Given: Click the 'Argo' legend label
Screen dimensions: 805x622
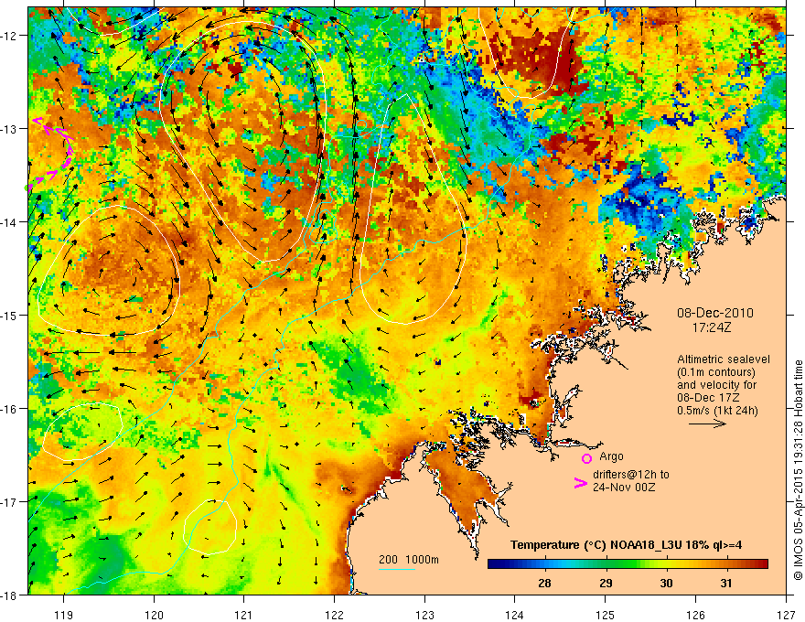Looking at the screenshot, I should tap(611, 456).
